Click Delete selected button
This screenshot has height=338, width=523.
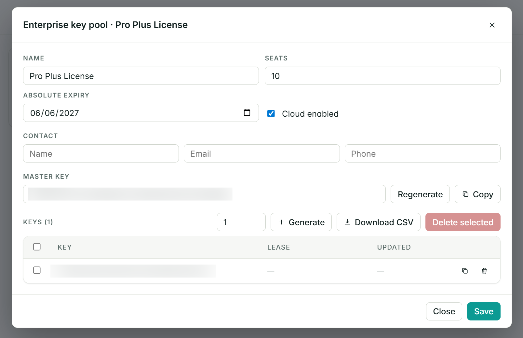463,222
